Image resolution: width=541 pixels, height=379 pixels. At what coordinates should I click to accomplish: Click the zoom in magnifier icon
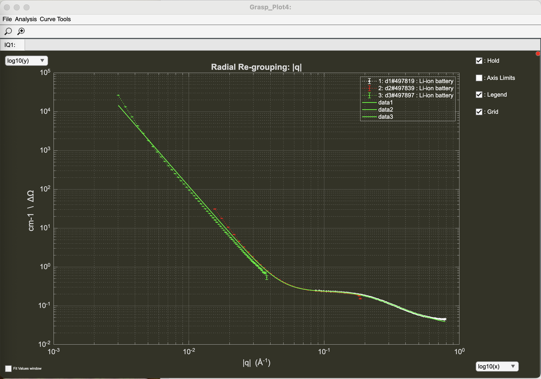20,32
